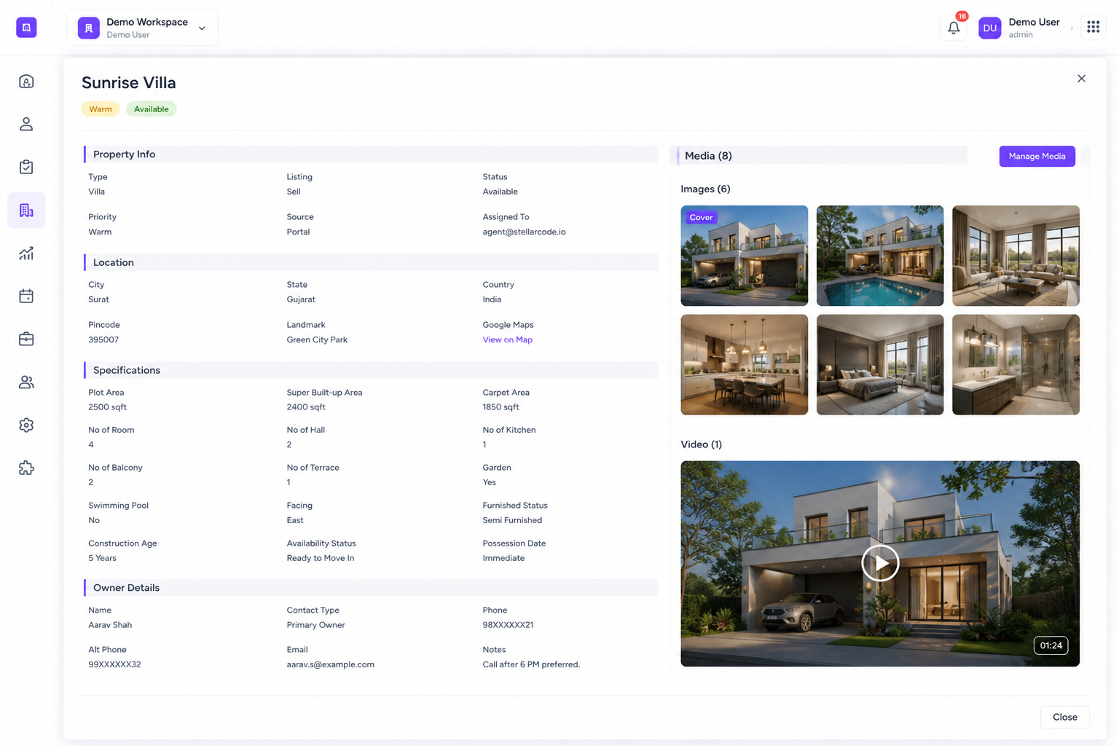Open the settings gear sidebar icon

[x=26, y=425]
